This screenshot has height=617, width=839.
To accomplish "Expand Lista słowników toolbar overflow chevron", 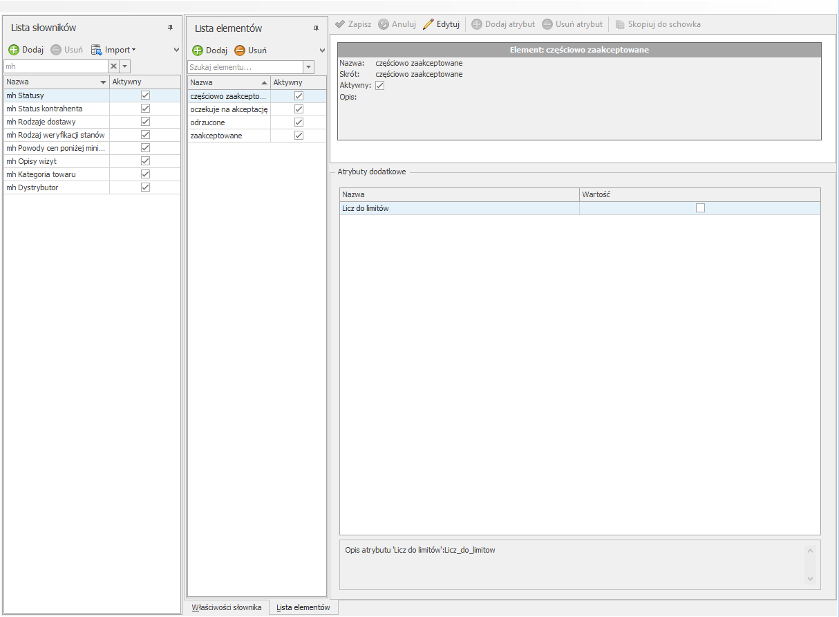I will pos(176,50).
